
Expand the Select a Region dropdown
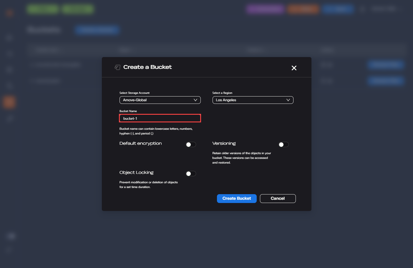point(253,100)
